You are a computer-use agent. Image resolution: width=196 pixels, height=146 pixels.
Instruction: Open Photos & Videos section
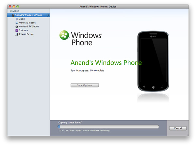27,23
